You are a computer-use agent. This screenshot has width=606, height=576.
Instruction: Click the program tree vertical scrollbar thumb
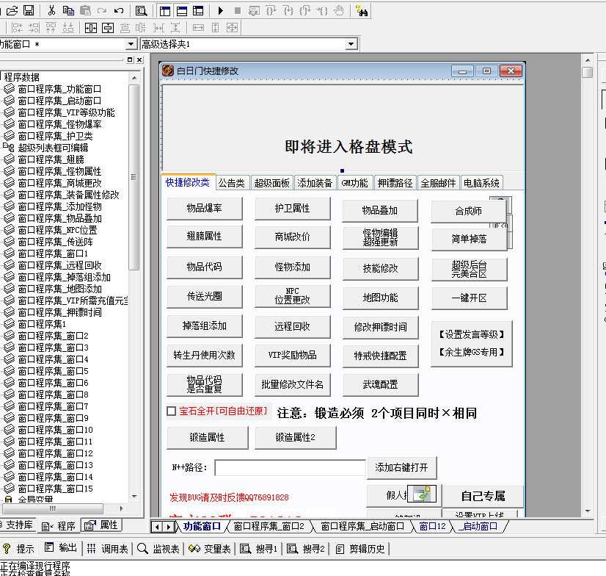[134, 177]
